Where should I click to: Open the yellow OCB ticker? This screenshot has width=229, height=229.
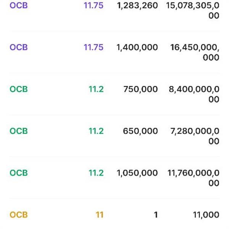tap(19, 215)
